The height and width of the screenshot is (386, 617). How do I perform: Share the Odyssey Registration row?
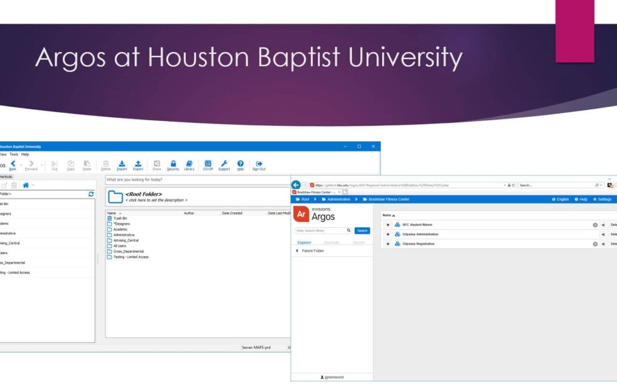pyautogui.click(x=603, y=244)
